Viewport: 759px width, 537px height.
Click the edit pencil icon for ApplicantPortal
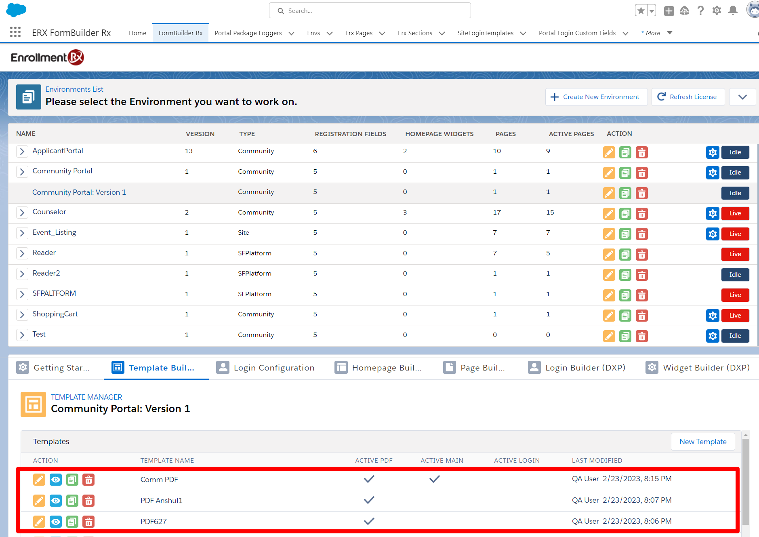tap(609, 152)
